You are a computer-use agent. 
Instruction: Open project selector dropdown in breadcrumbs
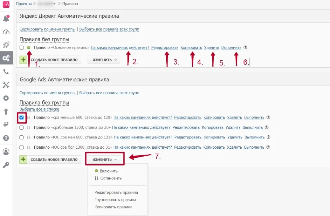click(x=47, y=3)
